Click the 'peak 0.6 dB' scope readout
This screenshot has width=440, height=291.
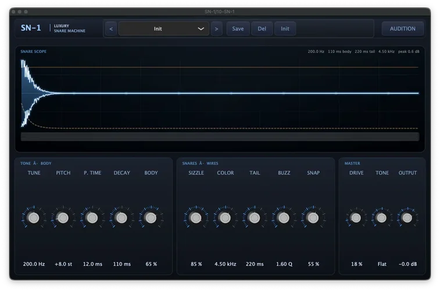pyautogui.click(x=409, y=51)
